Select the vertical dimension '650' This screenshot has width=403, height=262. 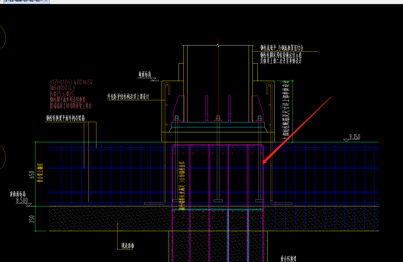click(32, 175)
